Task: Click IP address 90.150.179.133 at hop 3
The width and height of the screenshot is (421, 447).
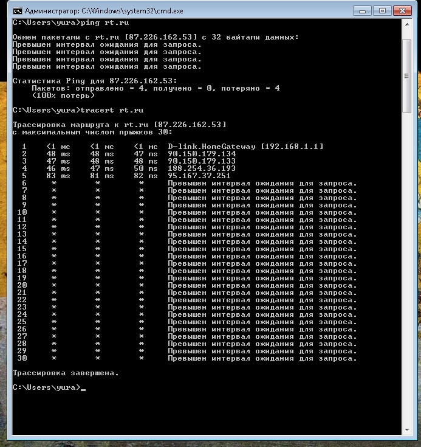Action: 202,161
